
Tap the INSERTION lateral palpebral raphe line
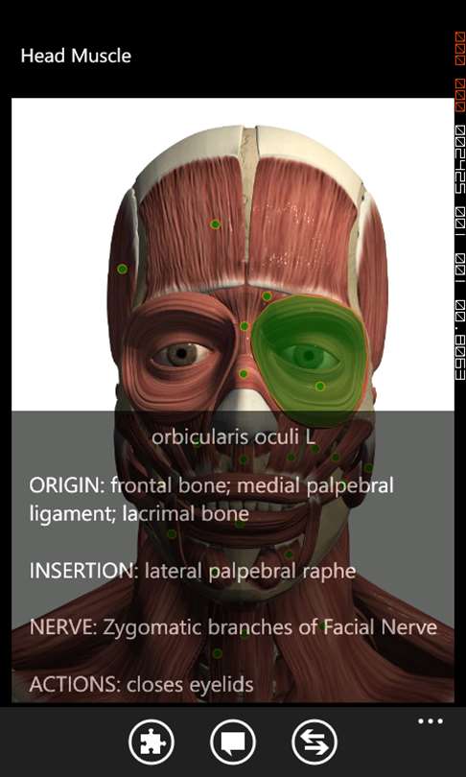coord(193,571)
